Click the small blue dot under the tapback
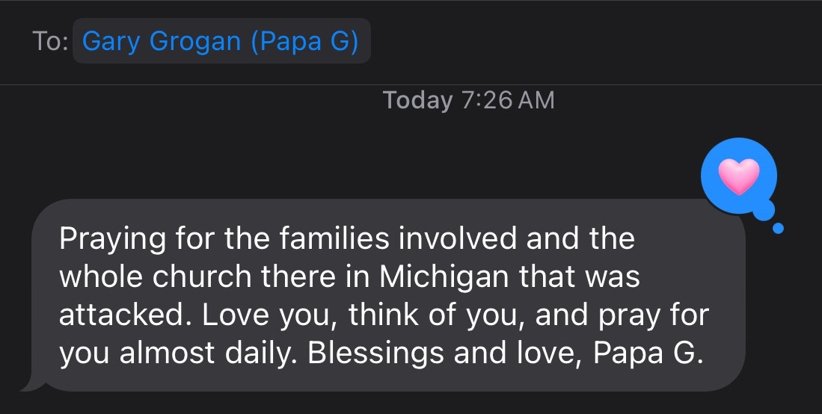 (777, 229)
